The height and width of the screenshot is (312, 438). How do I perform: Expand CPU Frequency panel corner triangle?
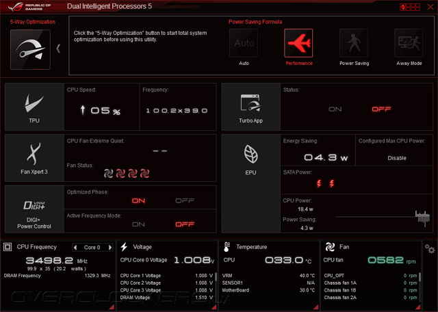(112, 307)
